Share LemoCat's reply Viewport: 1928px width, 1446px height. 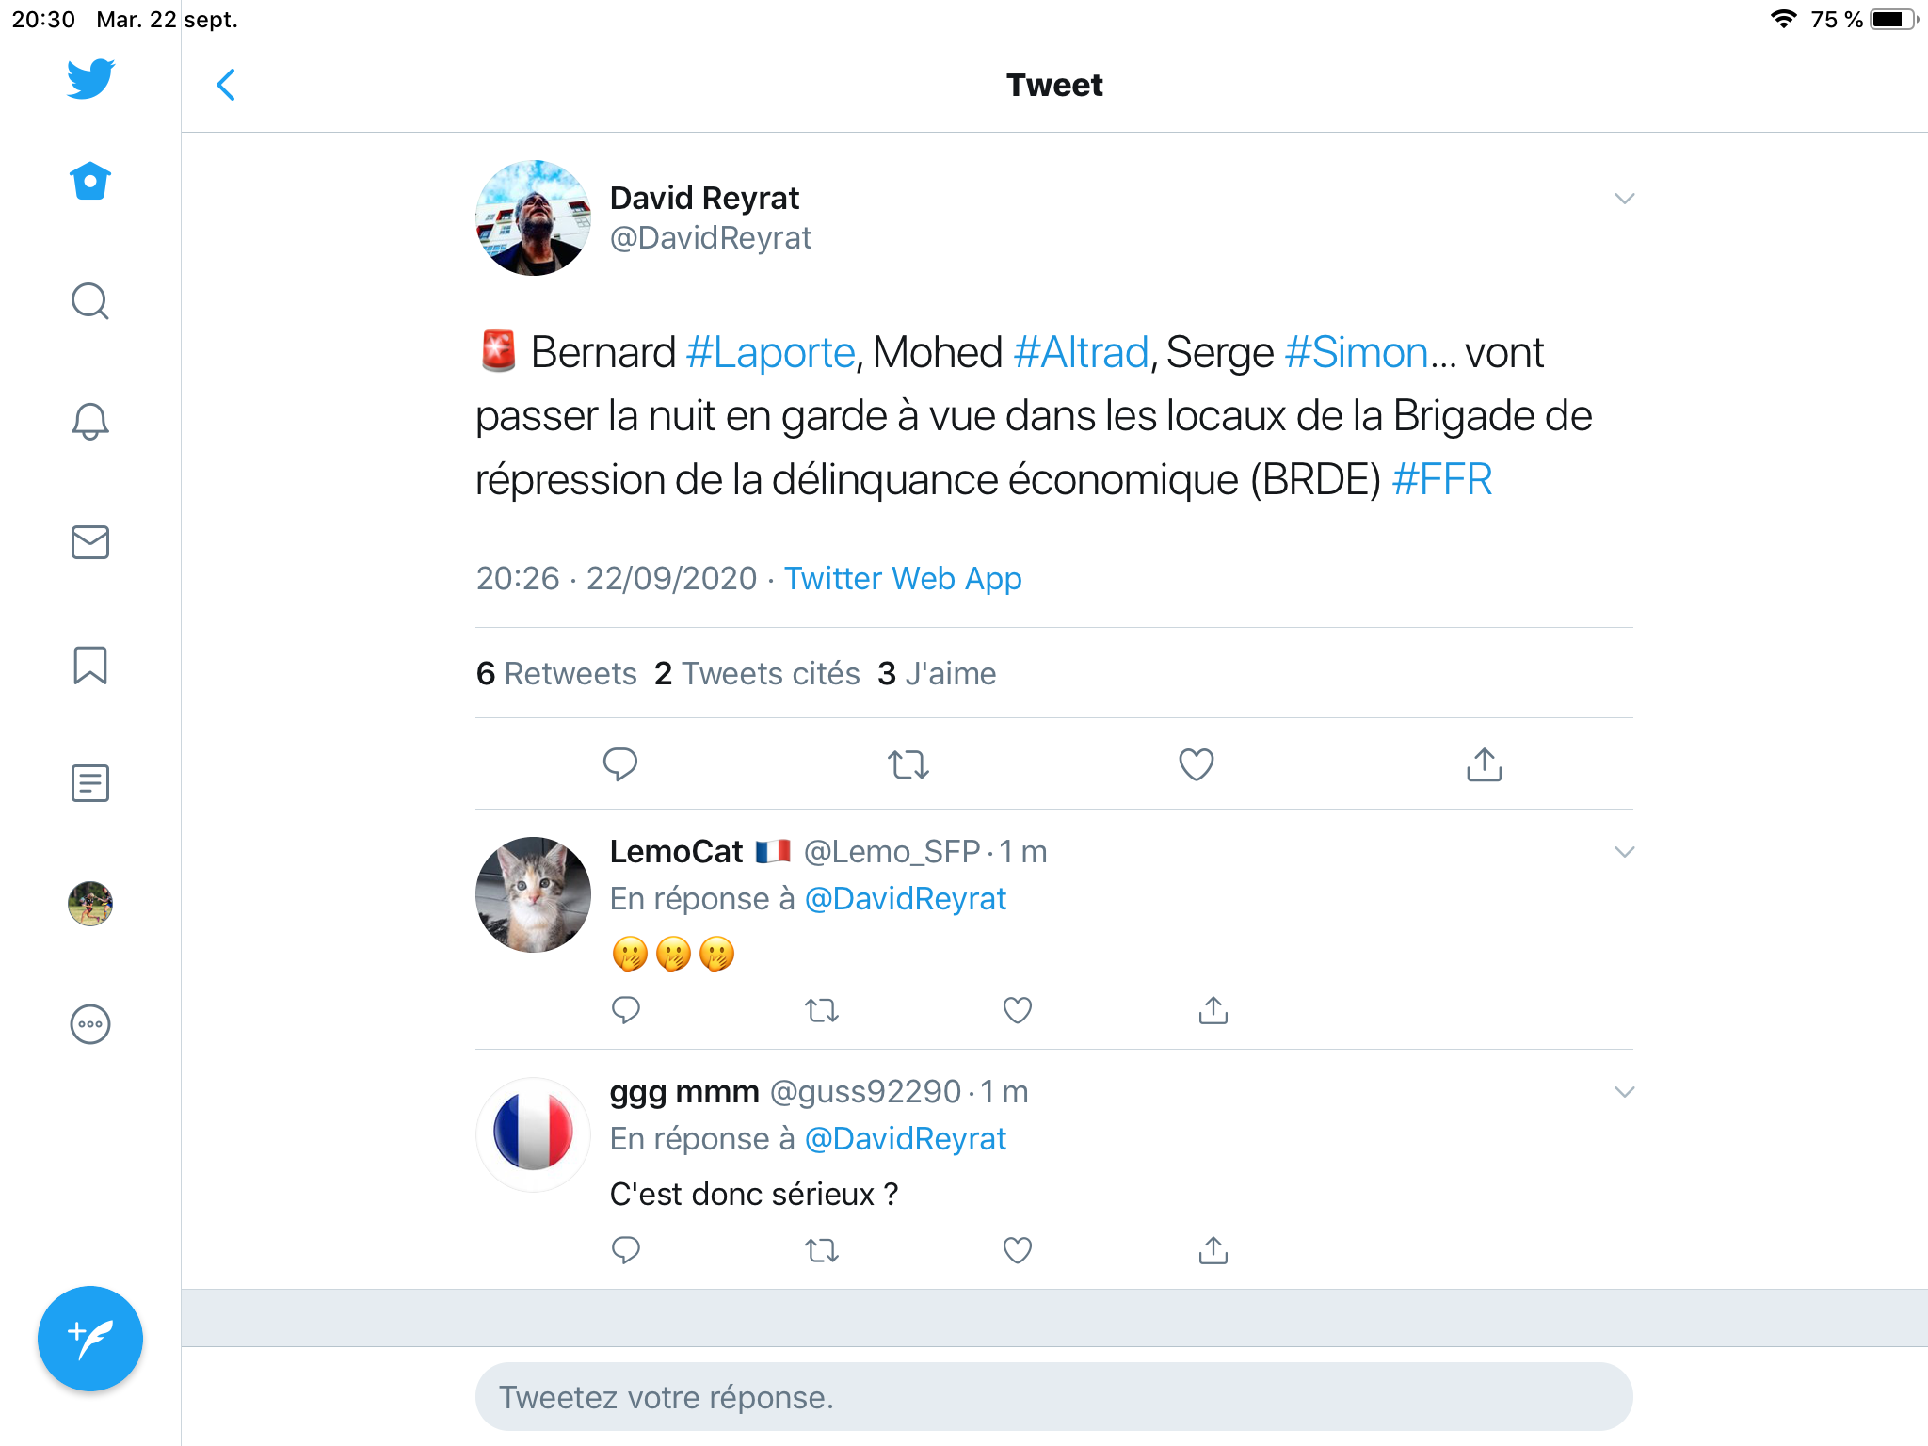pos(1213,1010)
